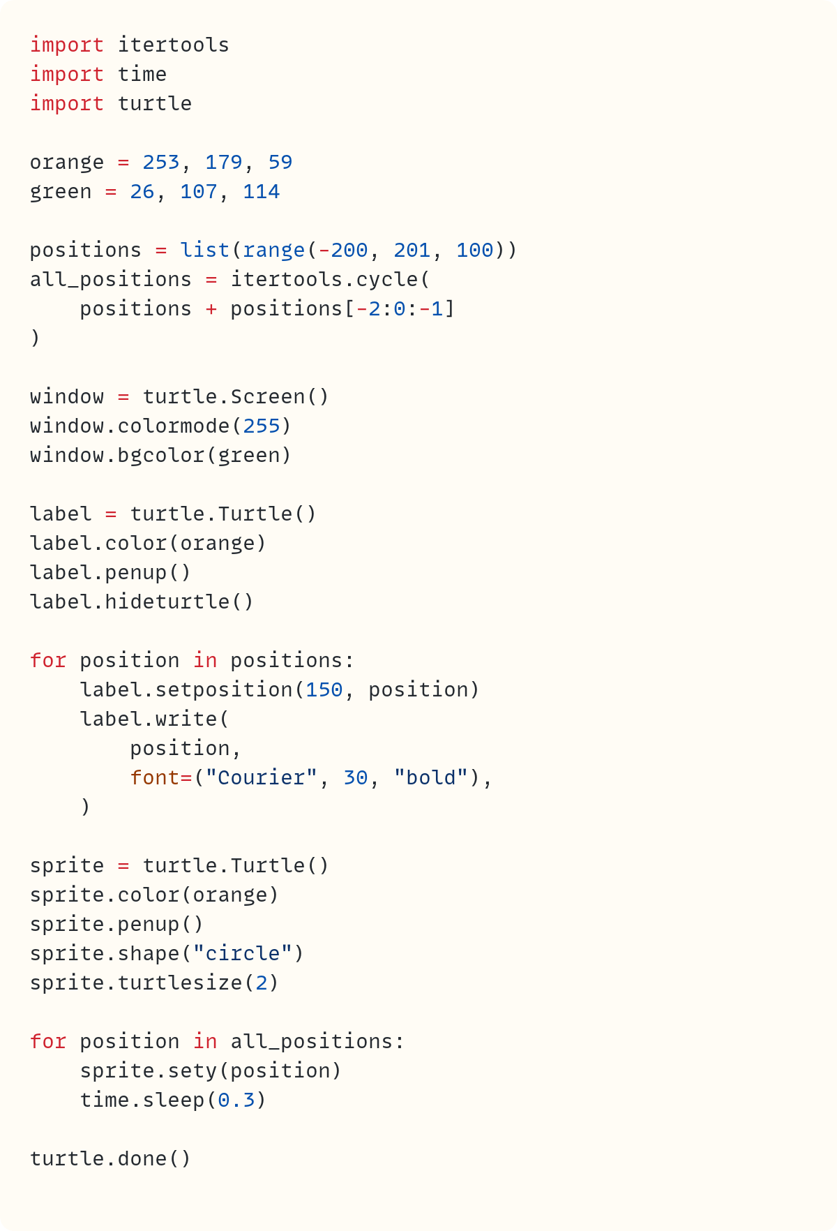The image size is (837, 1231).
Task: Click the "bold" string in font tuple
Action: tap(431, 777)
